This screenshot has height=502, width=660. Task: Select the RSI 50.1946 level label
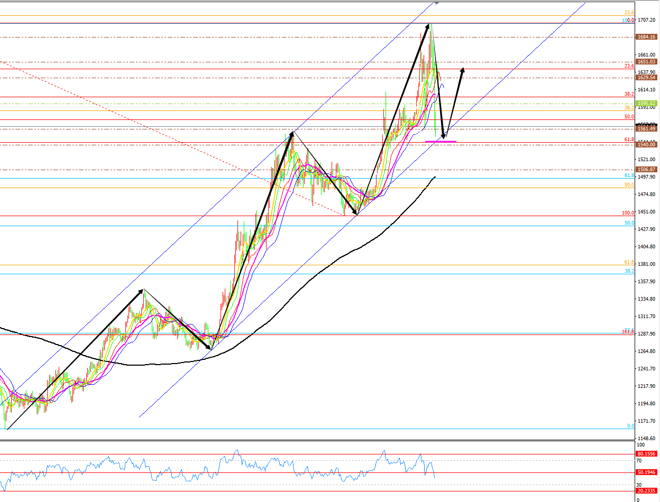point(646,472)
